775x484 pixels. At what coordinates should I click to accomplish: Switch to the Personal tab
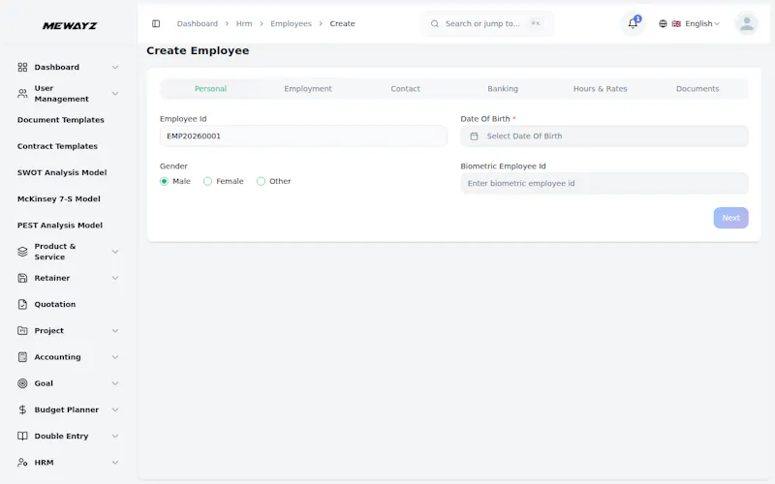click(210, 89)
